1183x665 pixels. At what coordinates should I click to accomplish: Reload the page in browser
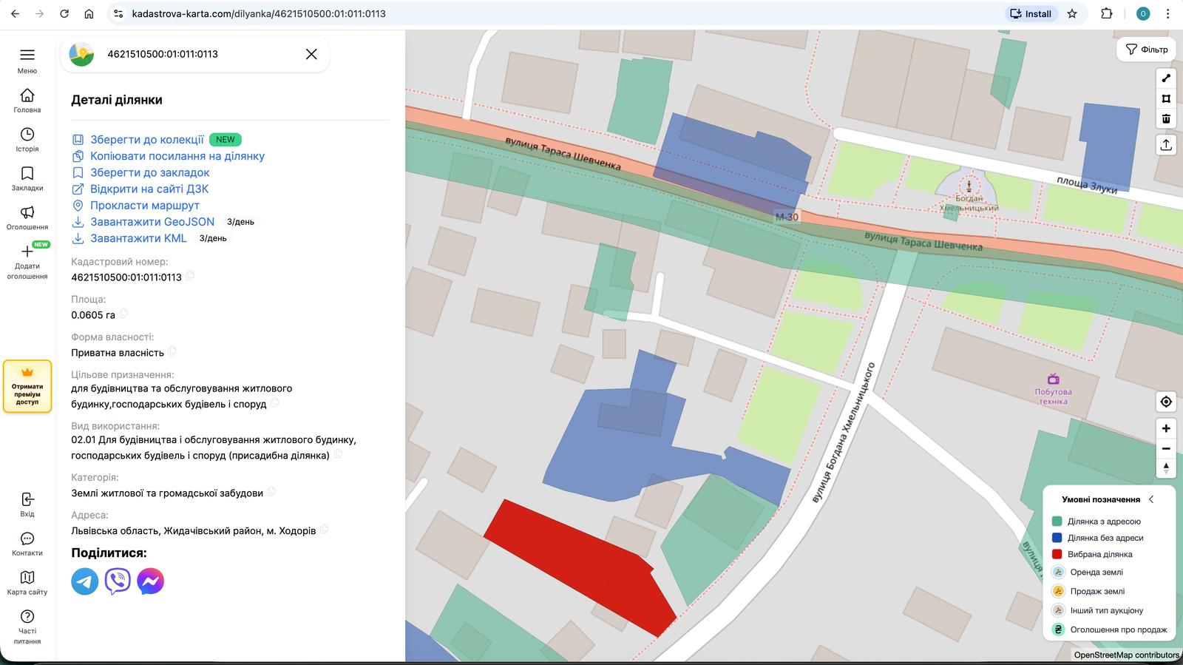[64, 13]
